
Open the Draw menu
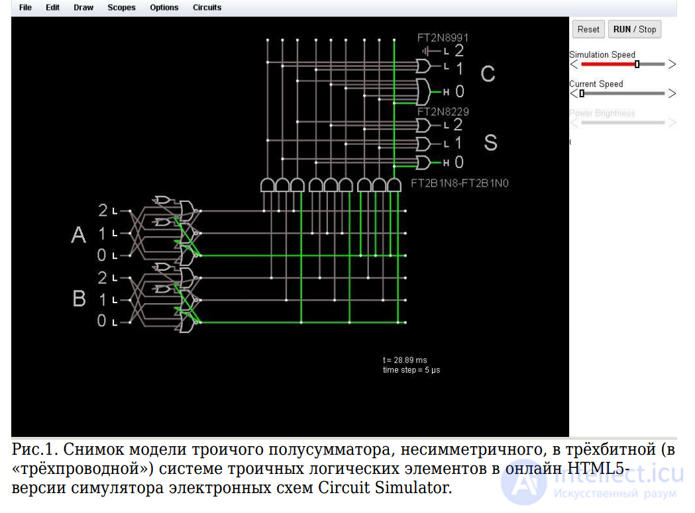point(83,7)
